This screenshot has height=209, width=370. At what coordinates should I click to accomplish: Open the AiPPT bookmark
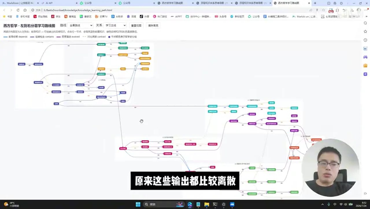(176, 16)
